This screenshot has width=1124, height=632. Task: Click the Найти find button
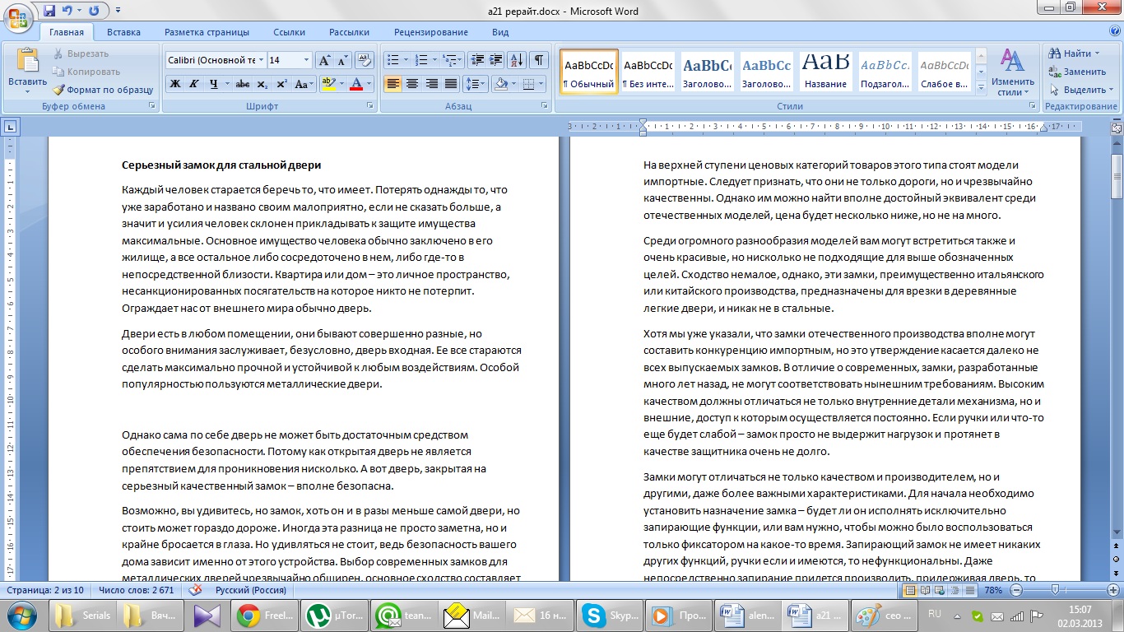tap(1075, 53)
